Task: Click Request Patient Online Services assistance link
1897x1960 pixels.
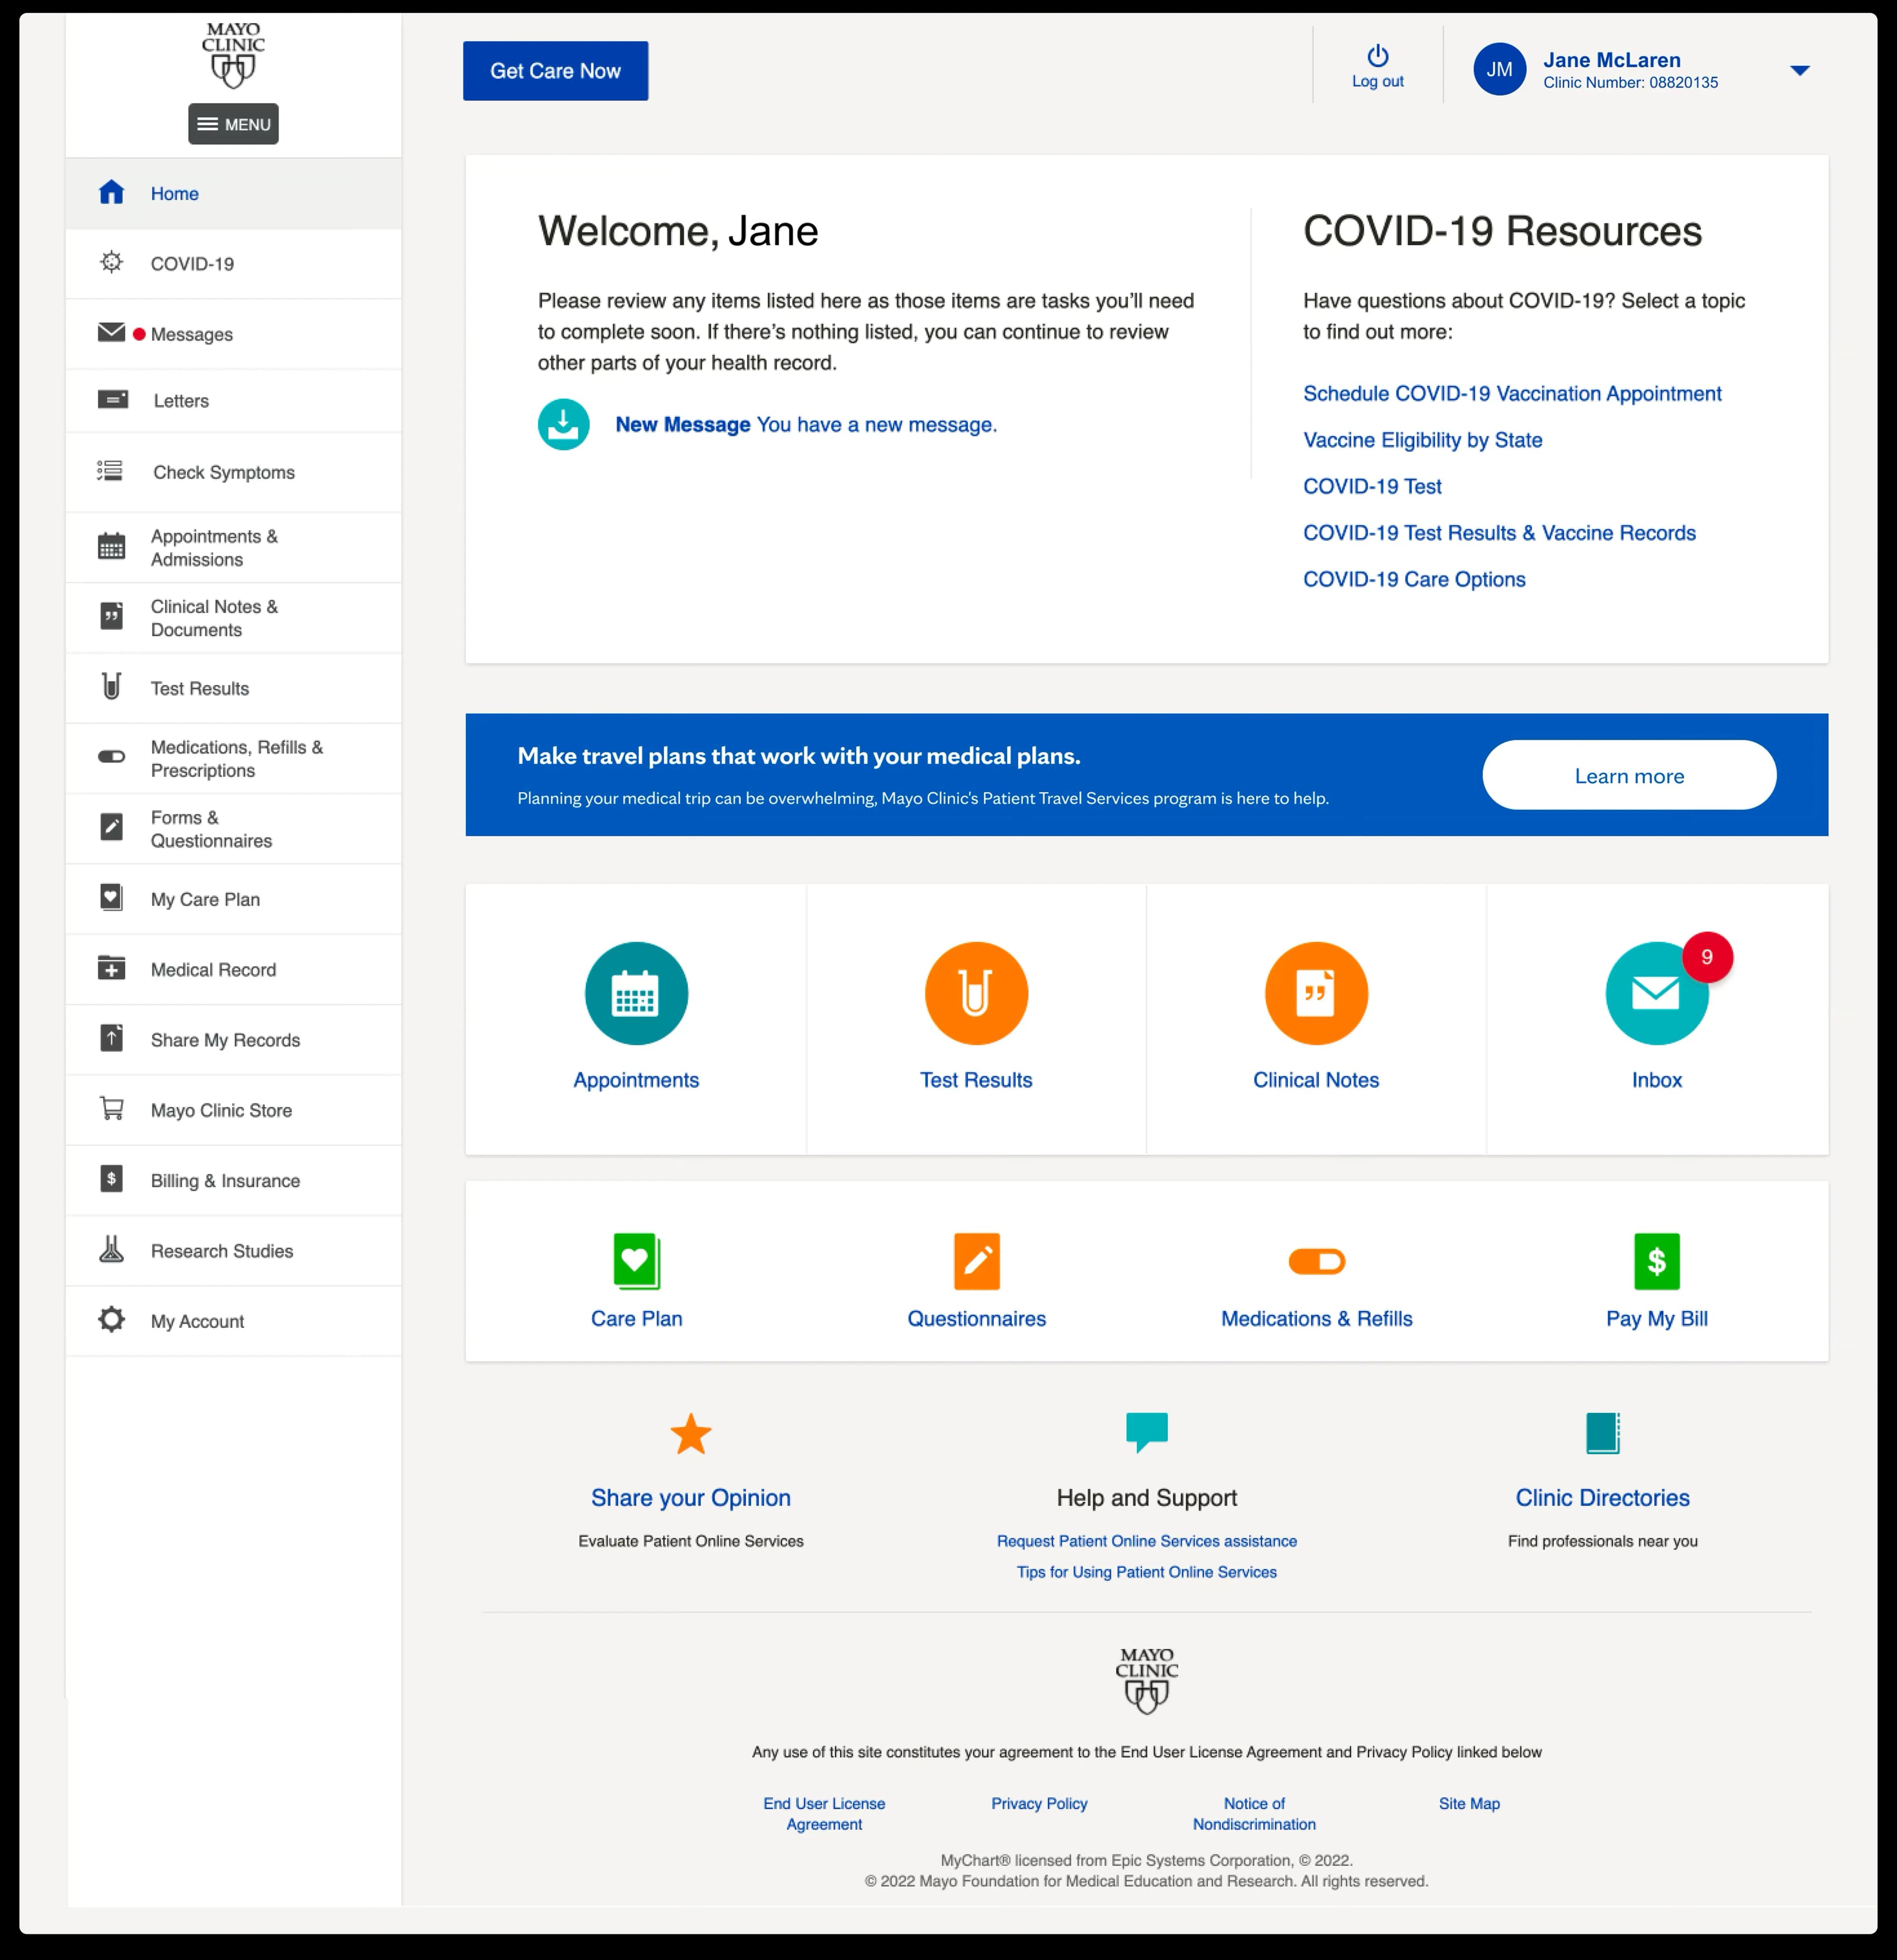Action: (1146, 1541)
